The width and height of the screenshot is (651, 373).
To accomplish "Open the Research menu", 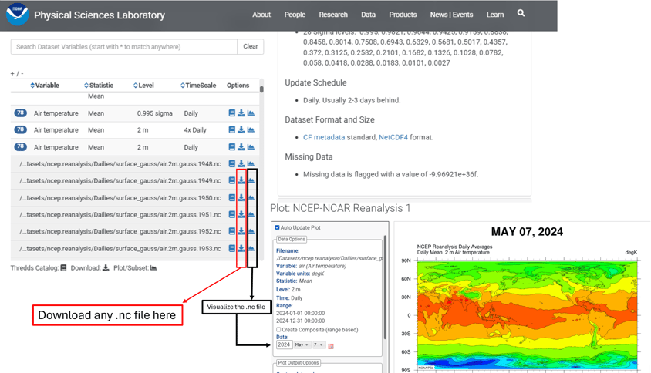I will tap(333, 15).
